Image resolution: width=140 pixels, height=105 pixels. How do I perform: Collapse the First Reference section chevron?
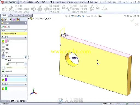(x=25, y=37)
